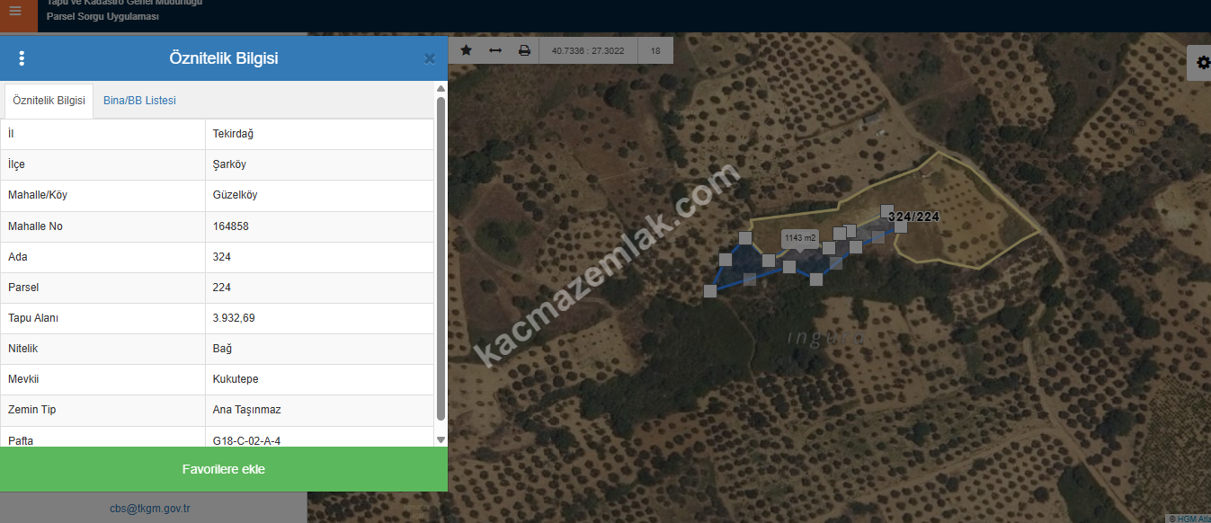Image resolution: width=1211 pixels, height=523 pixels.
Task: Click the 1143 m2 area measurement label
Action: coord(799,239)
